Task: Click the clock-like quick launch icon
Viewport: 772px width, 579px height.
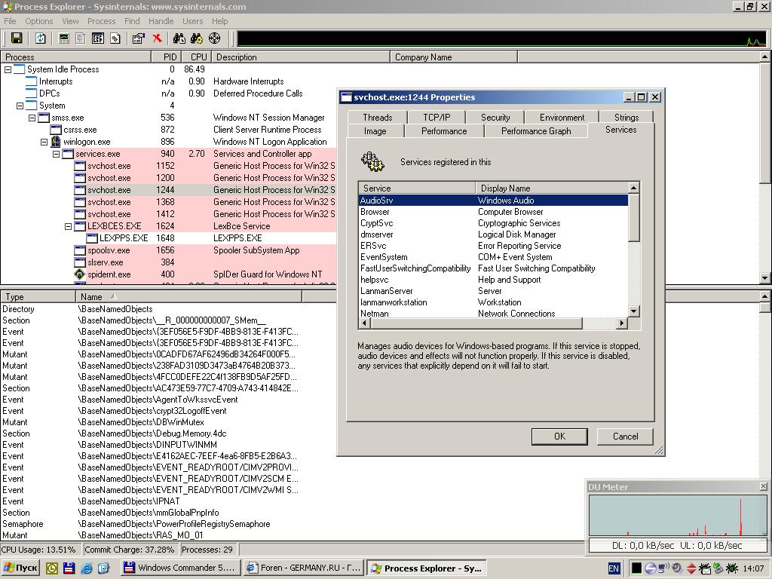Action: click(x=52, y=568)
